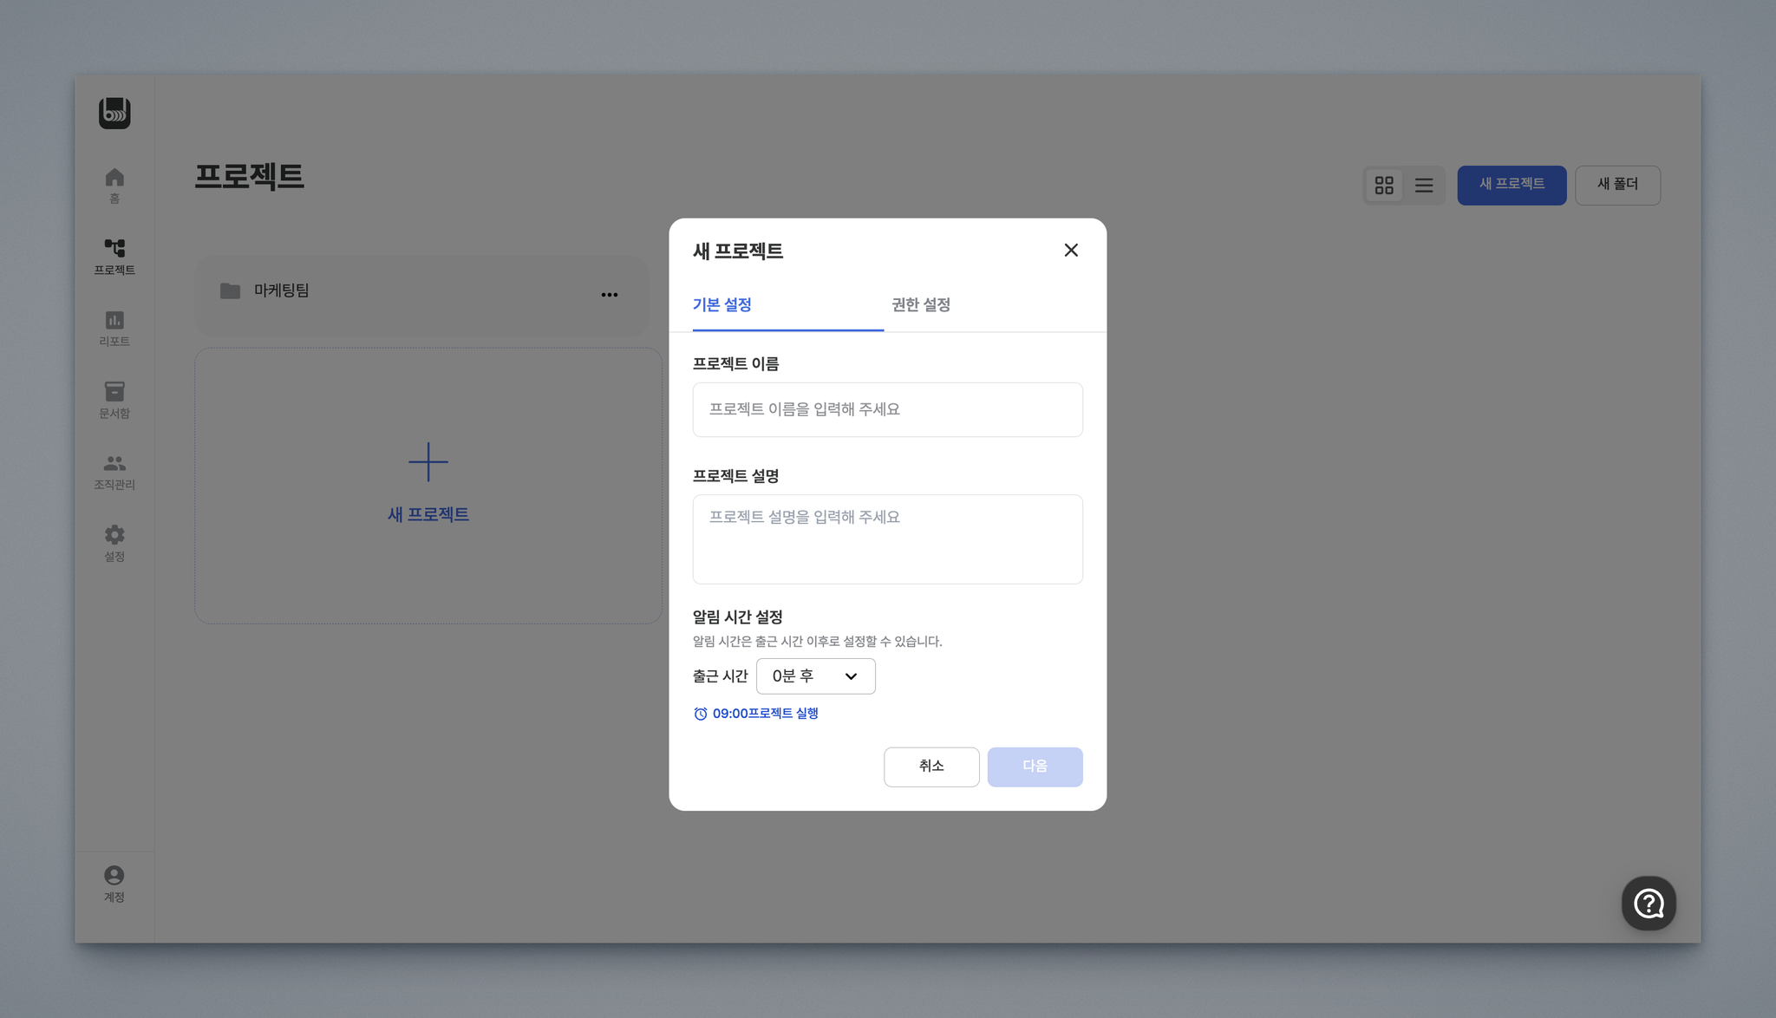Open the 문서함 document box
The image size is (1776, 1018).
(114, 400)
